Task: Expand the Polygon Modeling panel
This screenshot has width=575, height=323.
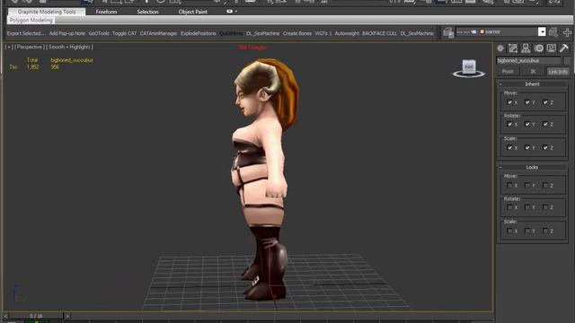Action: point(31,20)
